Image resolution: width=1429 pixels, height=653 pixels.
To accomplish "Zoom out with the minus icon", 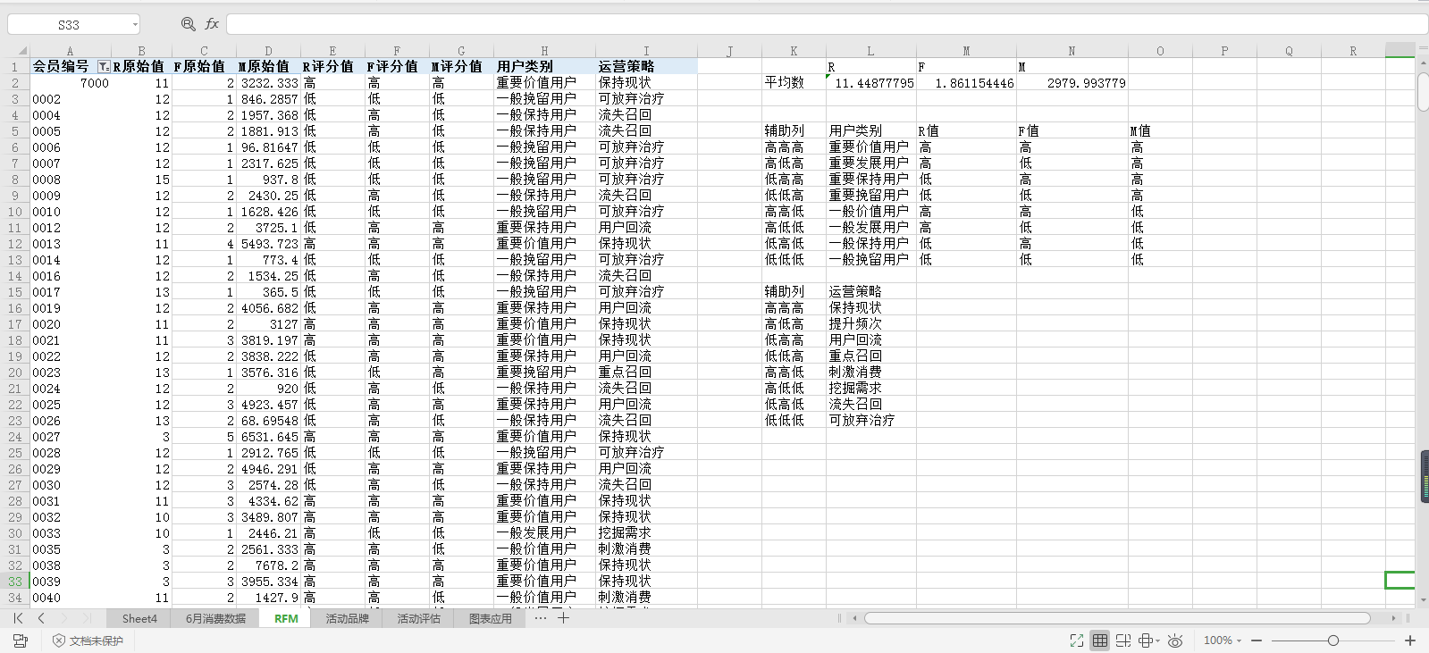I will click(1257, 640).
